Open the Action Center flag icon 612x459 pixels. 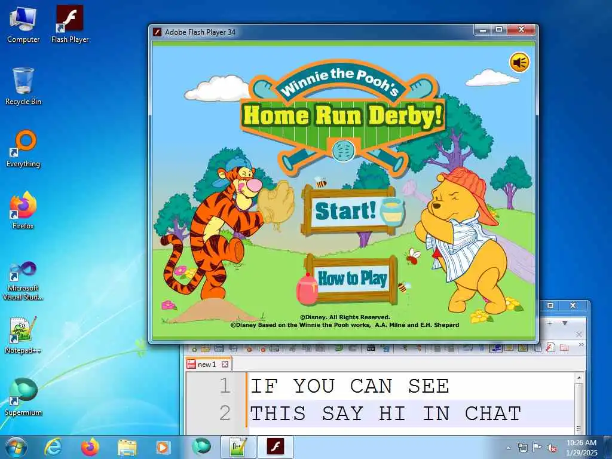pos(537,448)
